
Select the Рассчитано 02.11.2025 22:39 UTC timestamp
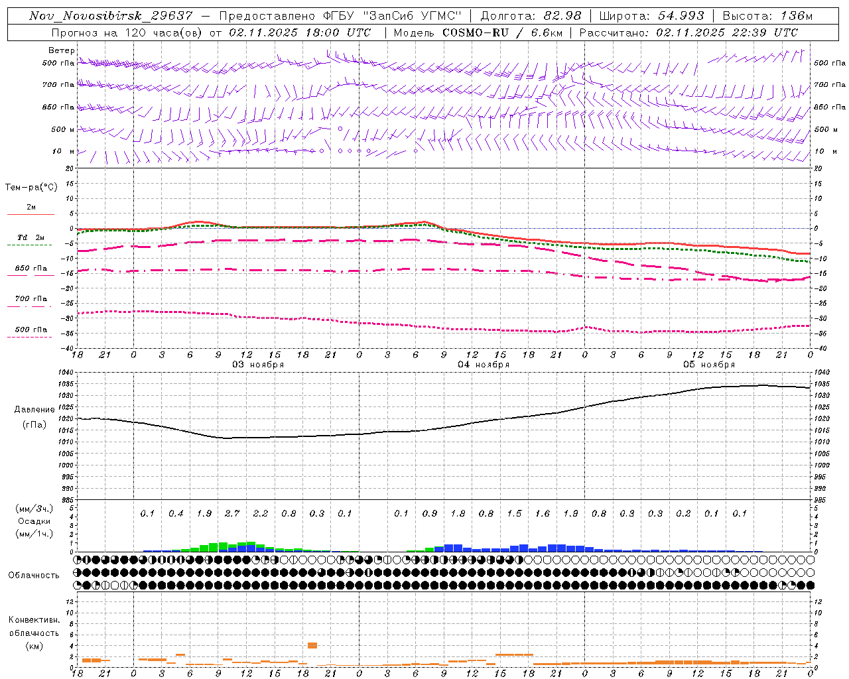pos(688,32)
